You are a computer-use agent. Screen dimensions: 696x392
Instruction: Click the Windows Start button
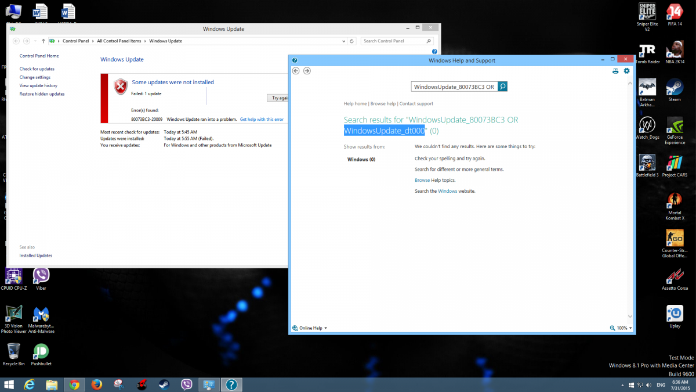pyautogui.click(x=9, y=384)
